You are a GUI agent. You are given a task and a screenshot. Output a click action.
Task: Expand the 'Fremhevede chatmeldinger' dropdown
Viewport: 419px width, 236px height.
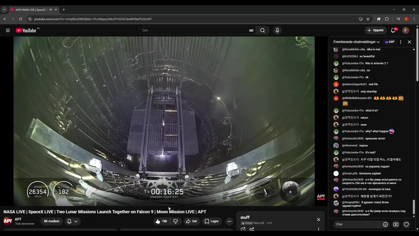[356, 42]
